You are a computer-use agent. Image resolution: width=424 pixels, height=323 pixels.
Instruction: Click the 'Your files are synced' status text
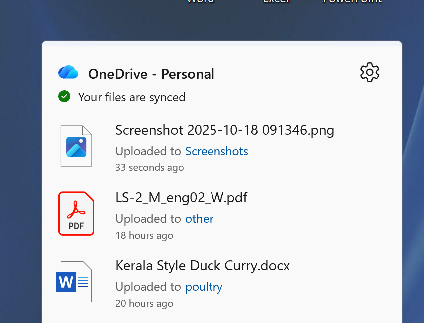click(132, 97)
